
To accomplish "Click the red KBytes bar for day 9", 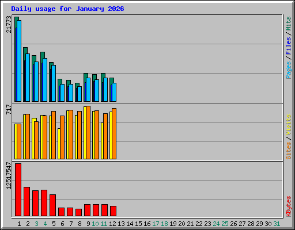I will pos(87,210).
